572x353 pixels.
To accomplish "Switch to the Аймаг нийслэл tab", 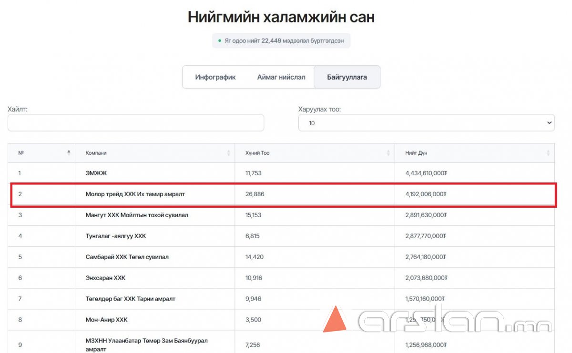I will 281,77.
